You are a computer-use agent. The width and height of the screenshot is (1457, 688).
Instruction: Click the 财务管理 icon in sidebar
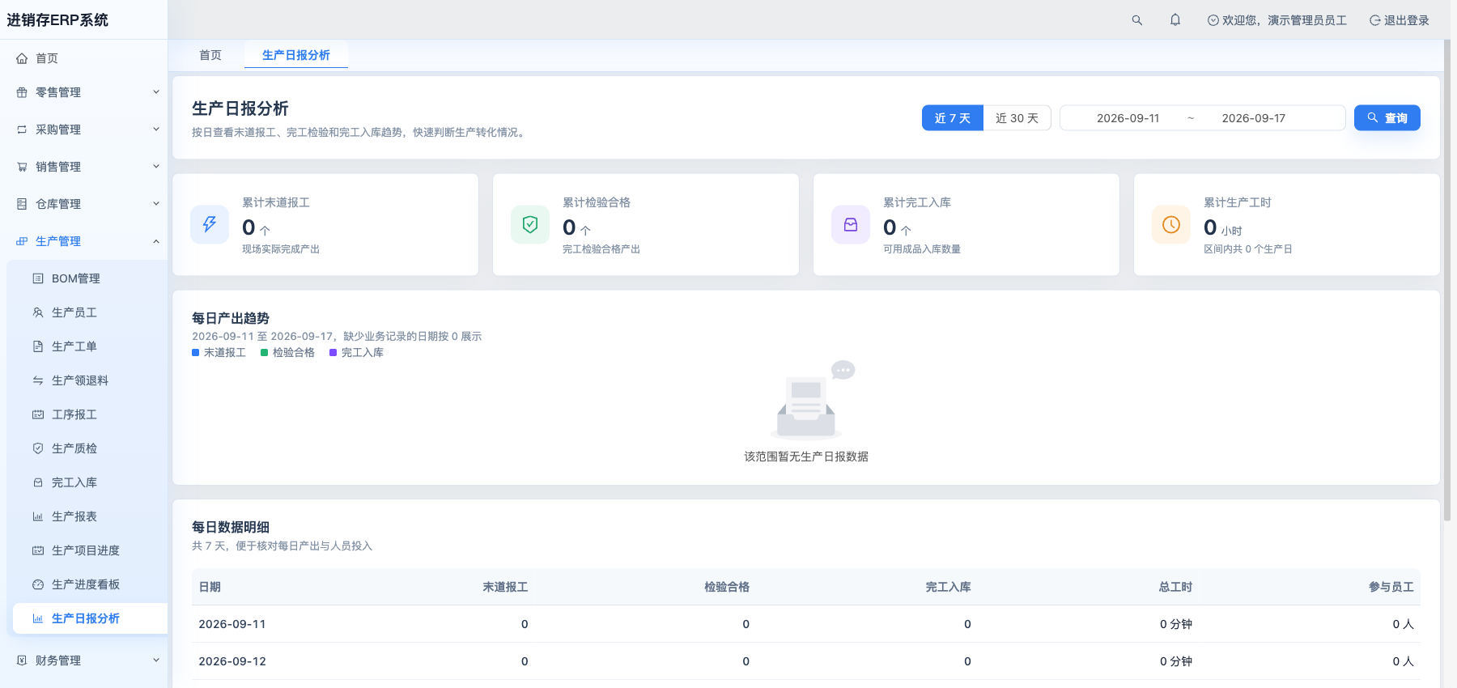click(22, 660)
